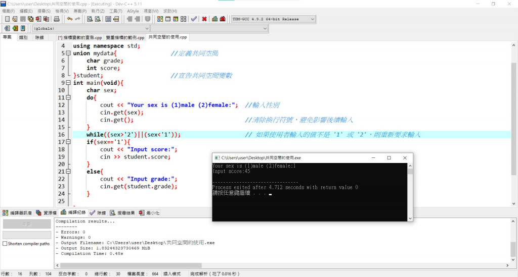Collapse the if block fold on line 17
518x277 pixels.
68,142
